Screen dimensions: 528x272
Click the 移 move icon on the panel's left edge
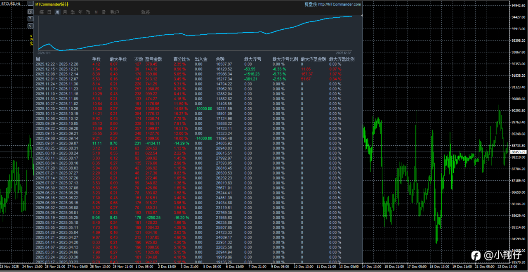pos(31,12)
